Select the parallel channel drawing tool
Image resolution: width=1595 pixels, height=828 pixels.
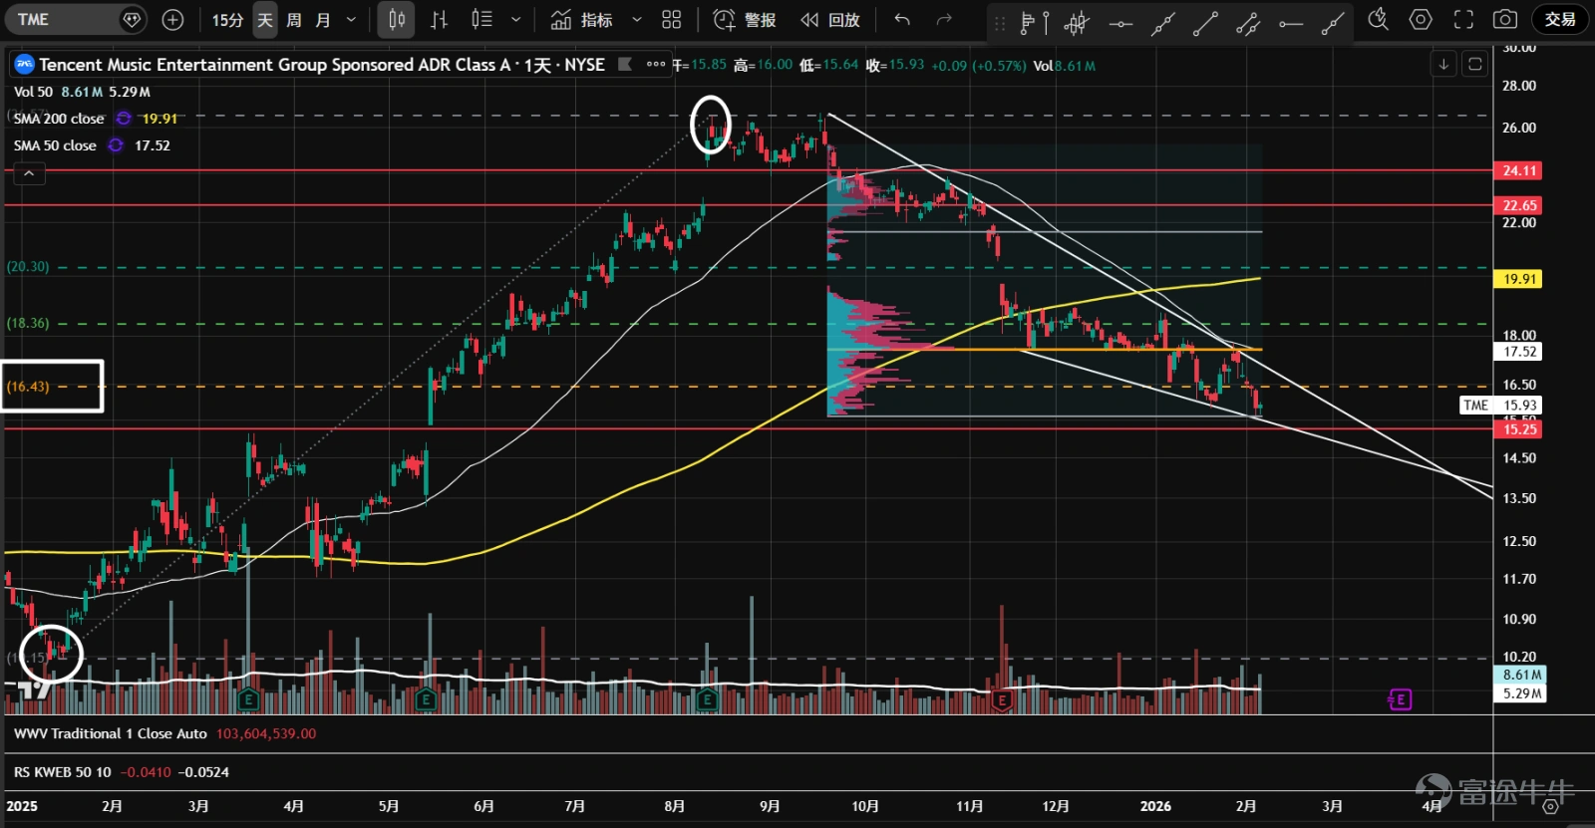click(1248, 22)
